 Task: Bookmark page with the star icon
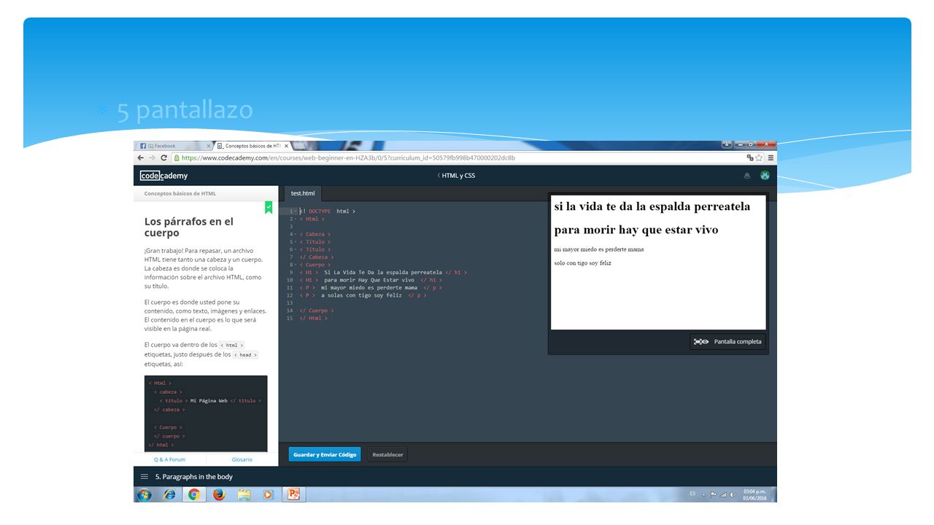759,157
